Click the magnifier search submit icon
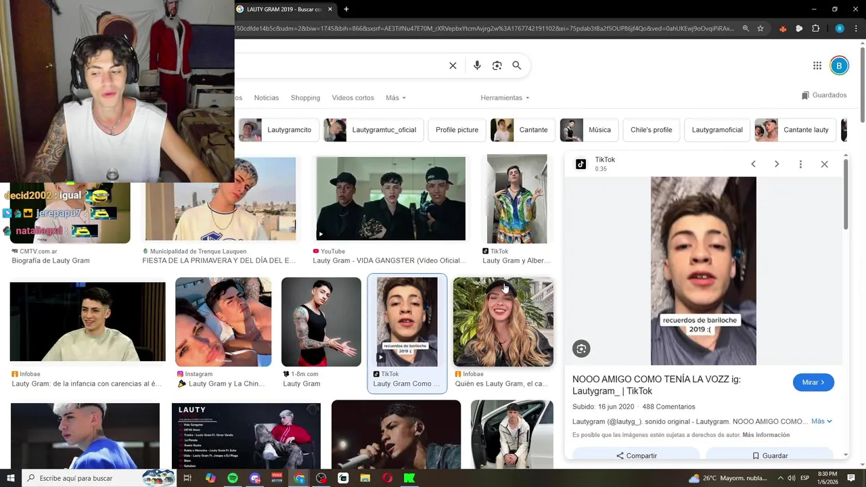Image resolution: width=866 pixels, height=487 pixels. click(x=517, y=66)
